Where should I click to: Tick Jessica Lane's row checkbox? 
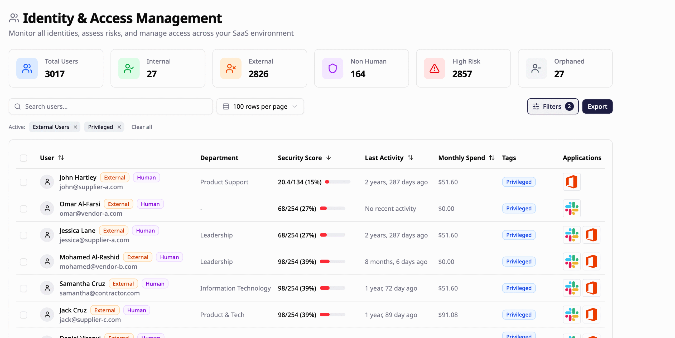coord(23,235)
